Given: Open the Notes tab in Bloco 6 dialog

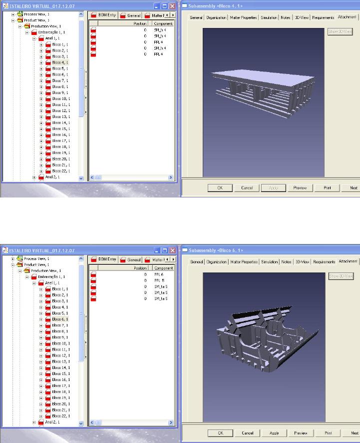Looking at the screenshot, I should coord(286,261).
